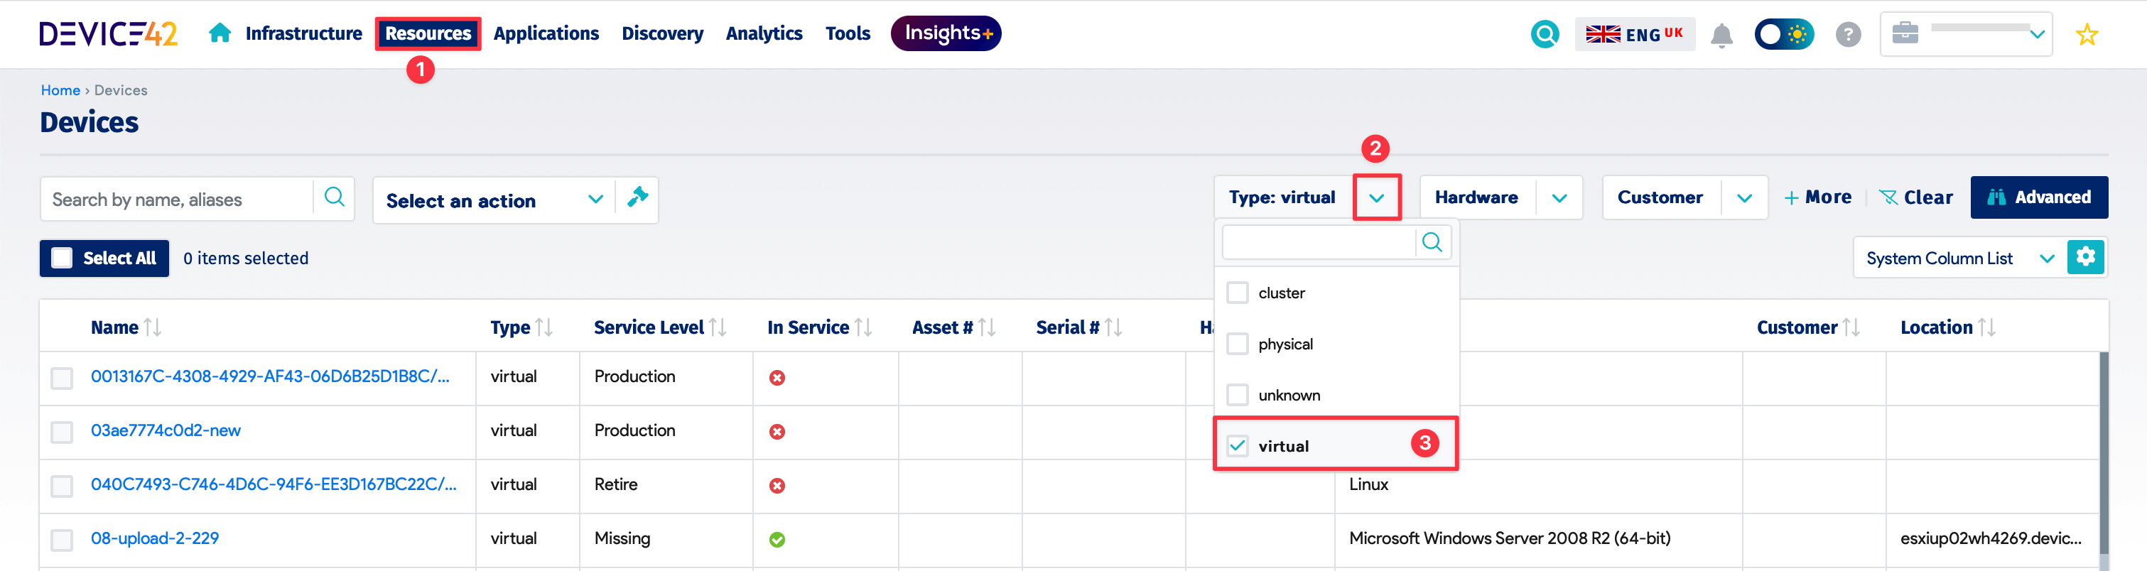Click red not-in-service icon for 03ae7774c0d2-new
This screenshot has width=2147, height=571.
pos(777,432)
